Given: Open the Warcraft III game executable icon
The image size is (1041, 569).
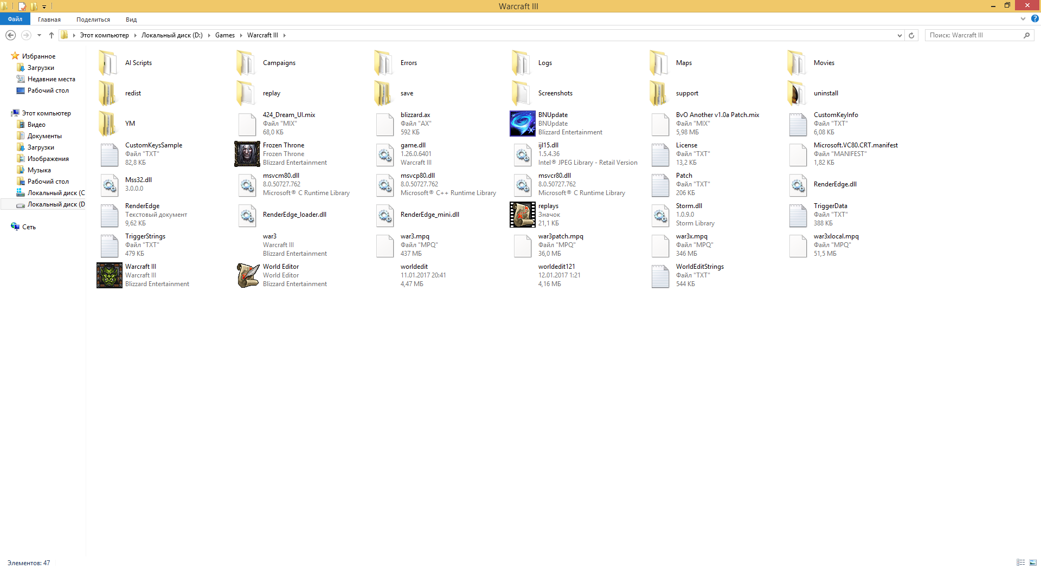Looking at the screenshot, I should coord(110,275).
